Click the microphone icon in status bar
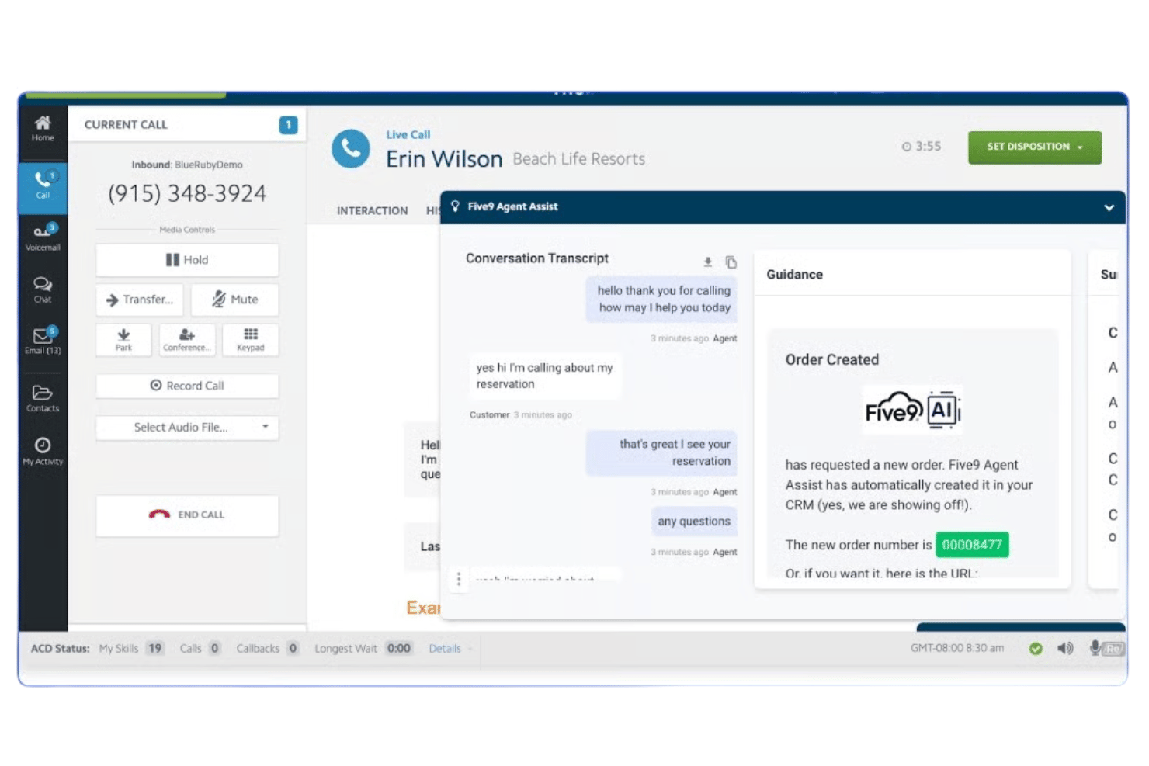 tap(1095, 647)
